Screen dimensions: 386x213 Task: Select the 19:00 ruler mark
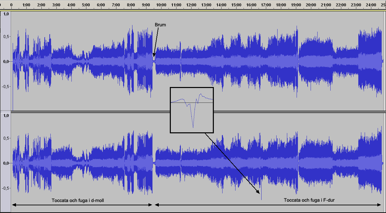tap(296, 5)
